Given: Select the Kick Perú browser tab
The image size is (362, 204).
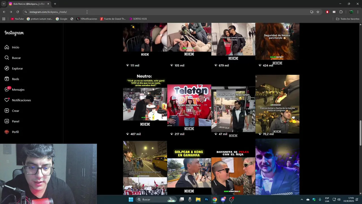Looking at the screenshot, I should point(29,4).
